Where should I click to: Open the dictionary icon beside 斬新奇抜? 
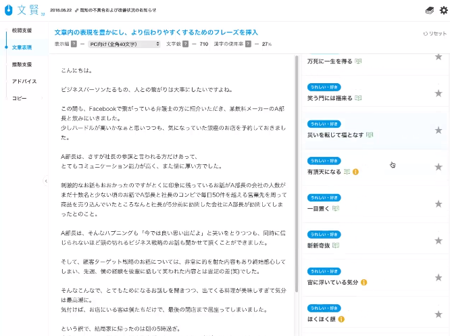(x=336, y=245)
